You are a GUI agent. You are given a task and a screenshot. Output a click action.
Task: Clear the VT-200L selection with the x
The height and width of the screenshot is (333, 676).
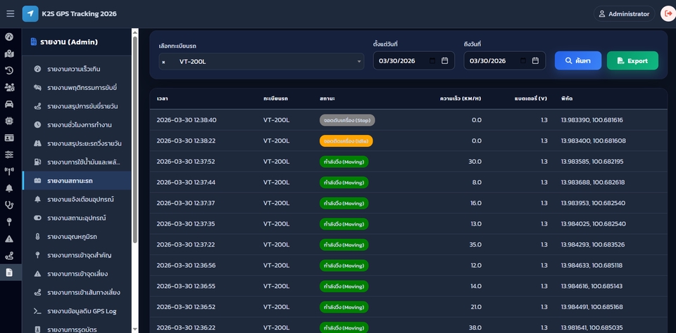(x=163, y=62)
